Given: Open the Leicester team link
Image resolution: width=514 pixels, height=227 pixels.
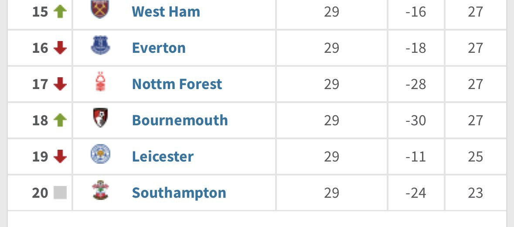Looking at the screenshot, I should click(163, 156).
